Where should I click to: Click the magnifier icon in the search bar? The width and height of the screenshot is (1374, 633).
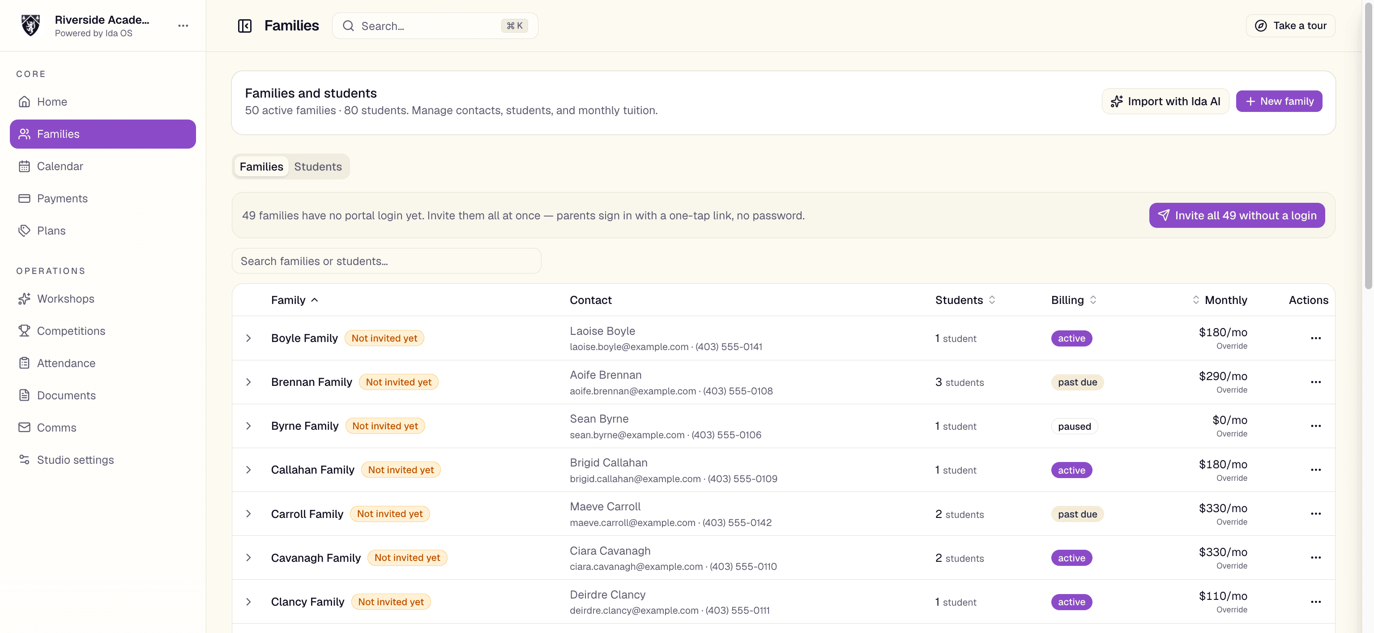click(348, 26)
